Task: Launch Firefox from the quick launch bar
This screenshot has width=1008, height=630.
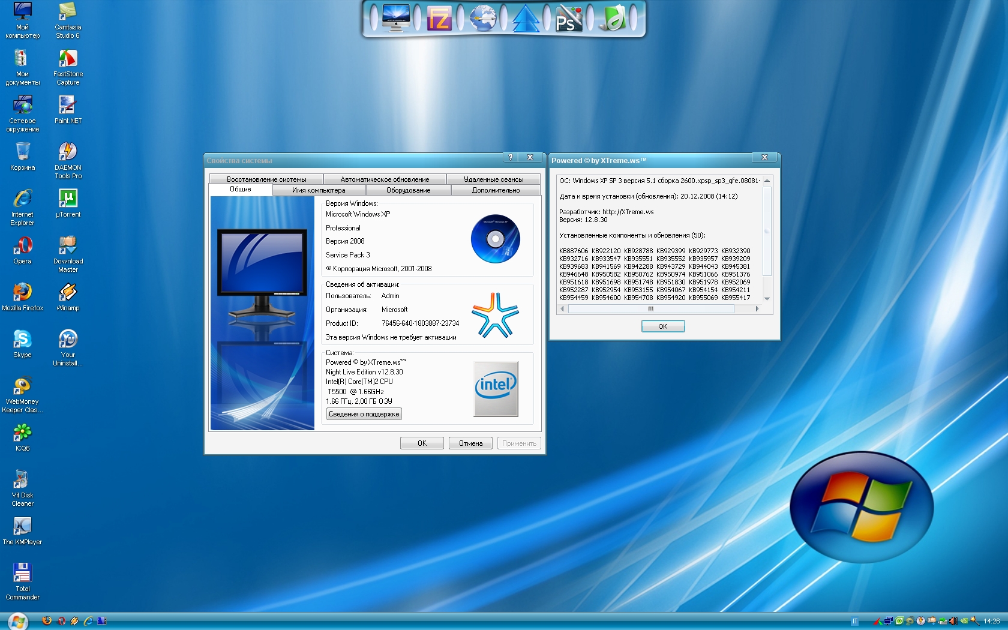Action: click(47, 621)
